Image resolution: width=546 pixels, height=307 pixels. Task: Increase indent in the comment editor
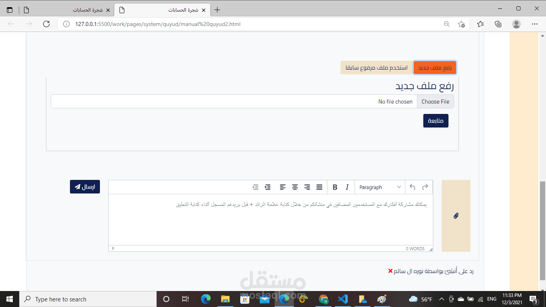point(268,187)
